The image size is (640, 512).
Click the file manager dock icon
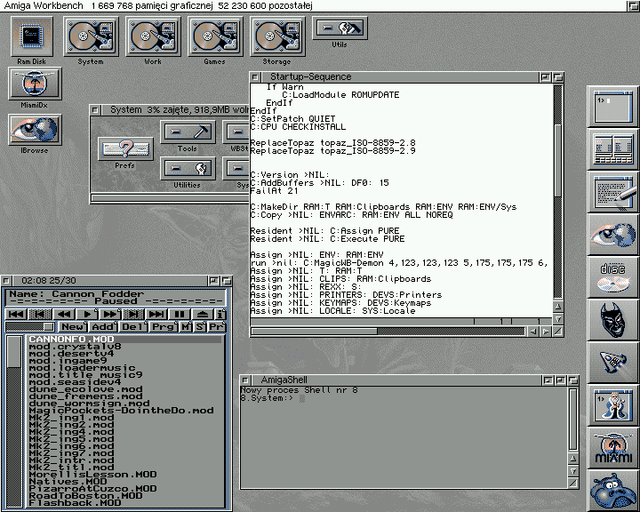point(612,149)
